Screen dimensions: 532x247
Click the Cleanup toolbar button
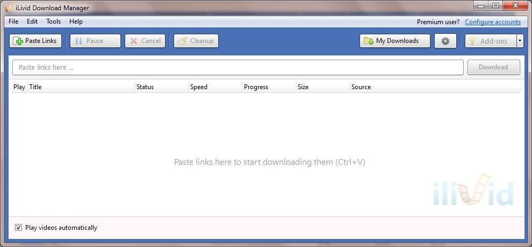pos(196,41)
